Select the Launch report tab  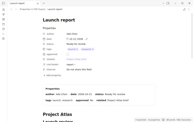point(24,3)
